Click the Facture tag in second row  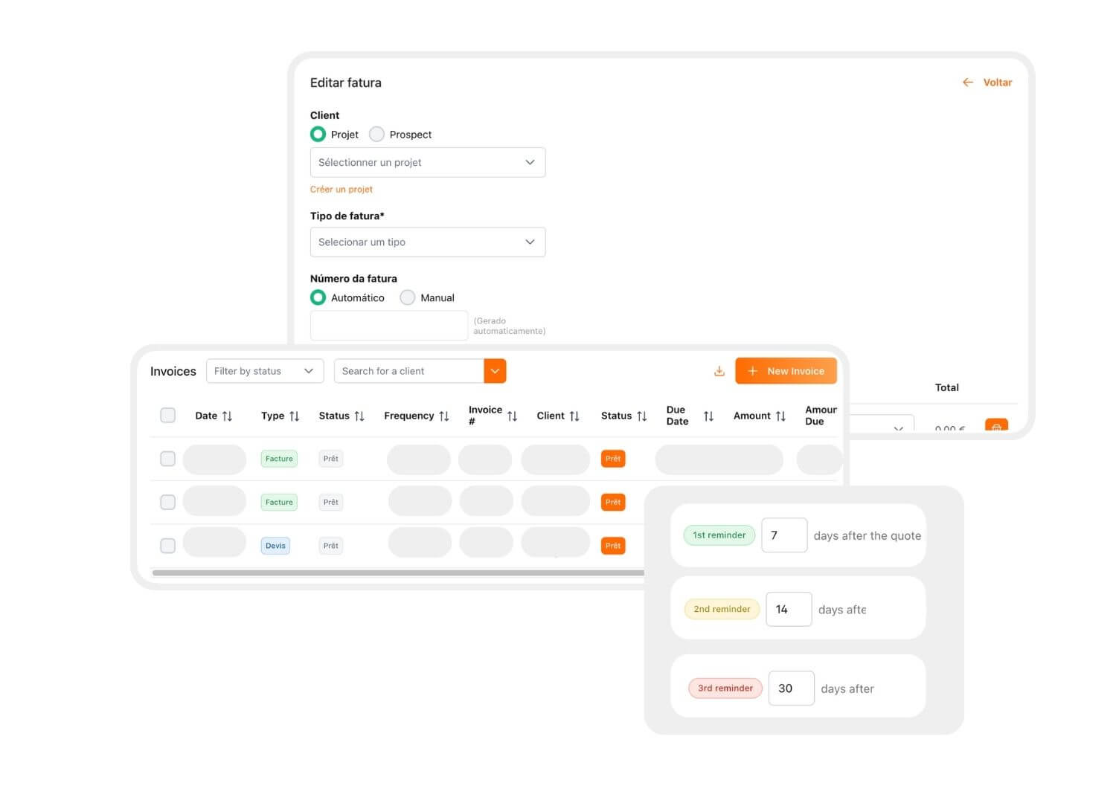click(x=279, y=502)
